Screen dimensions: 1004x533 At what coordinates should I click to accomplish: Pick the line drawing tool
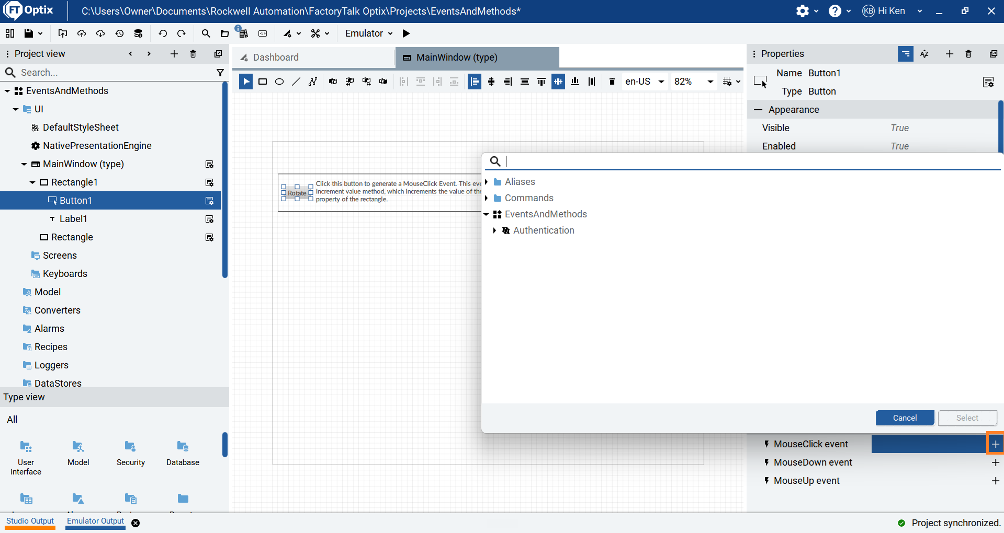(x=296, y=82)
